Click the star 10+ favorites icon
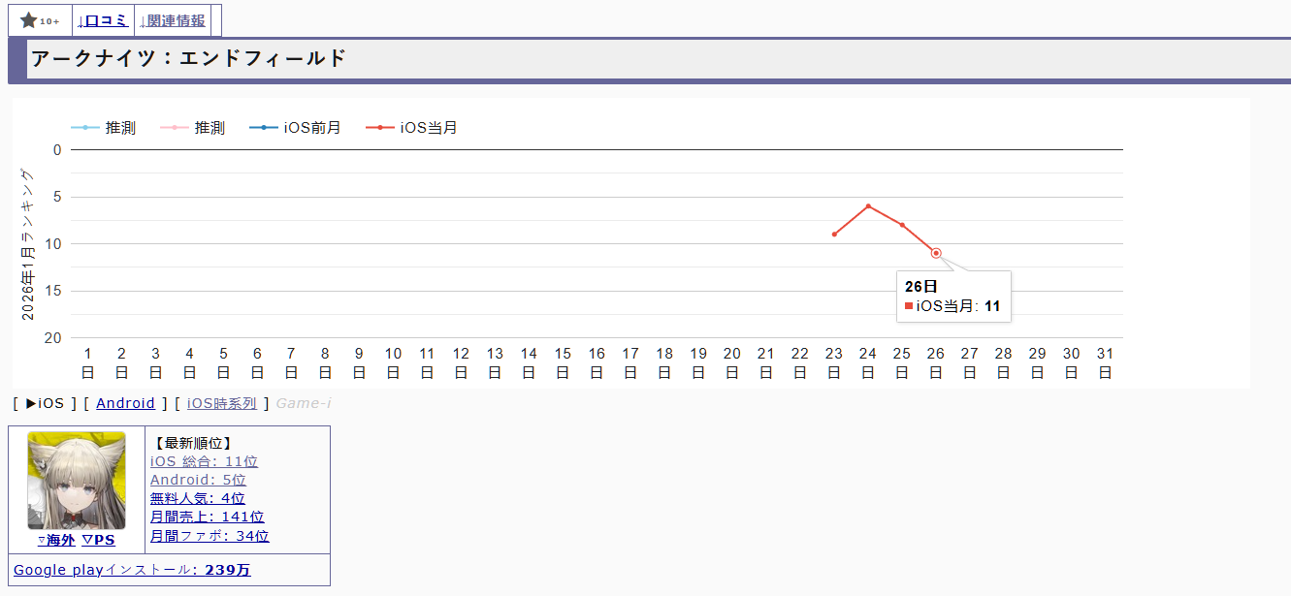Image resolution: width=1291 pixels, height=596 pixels. 40,20
